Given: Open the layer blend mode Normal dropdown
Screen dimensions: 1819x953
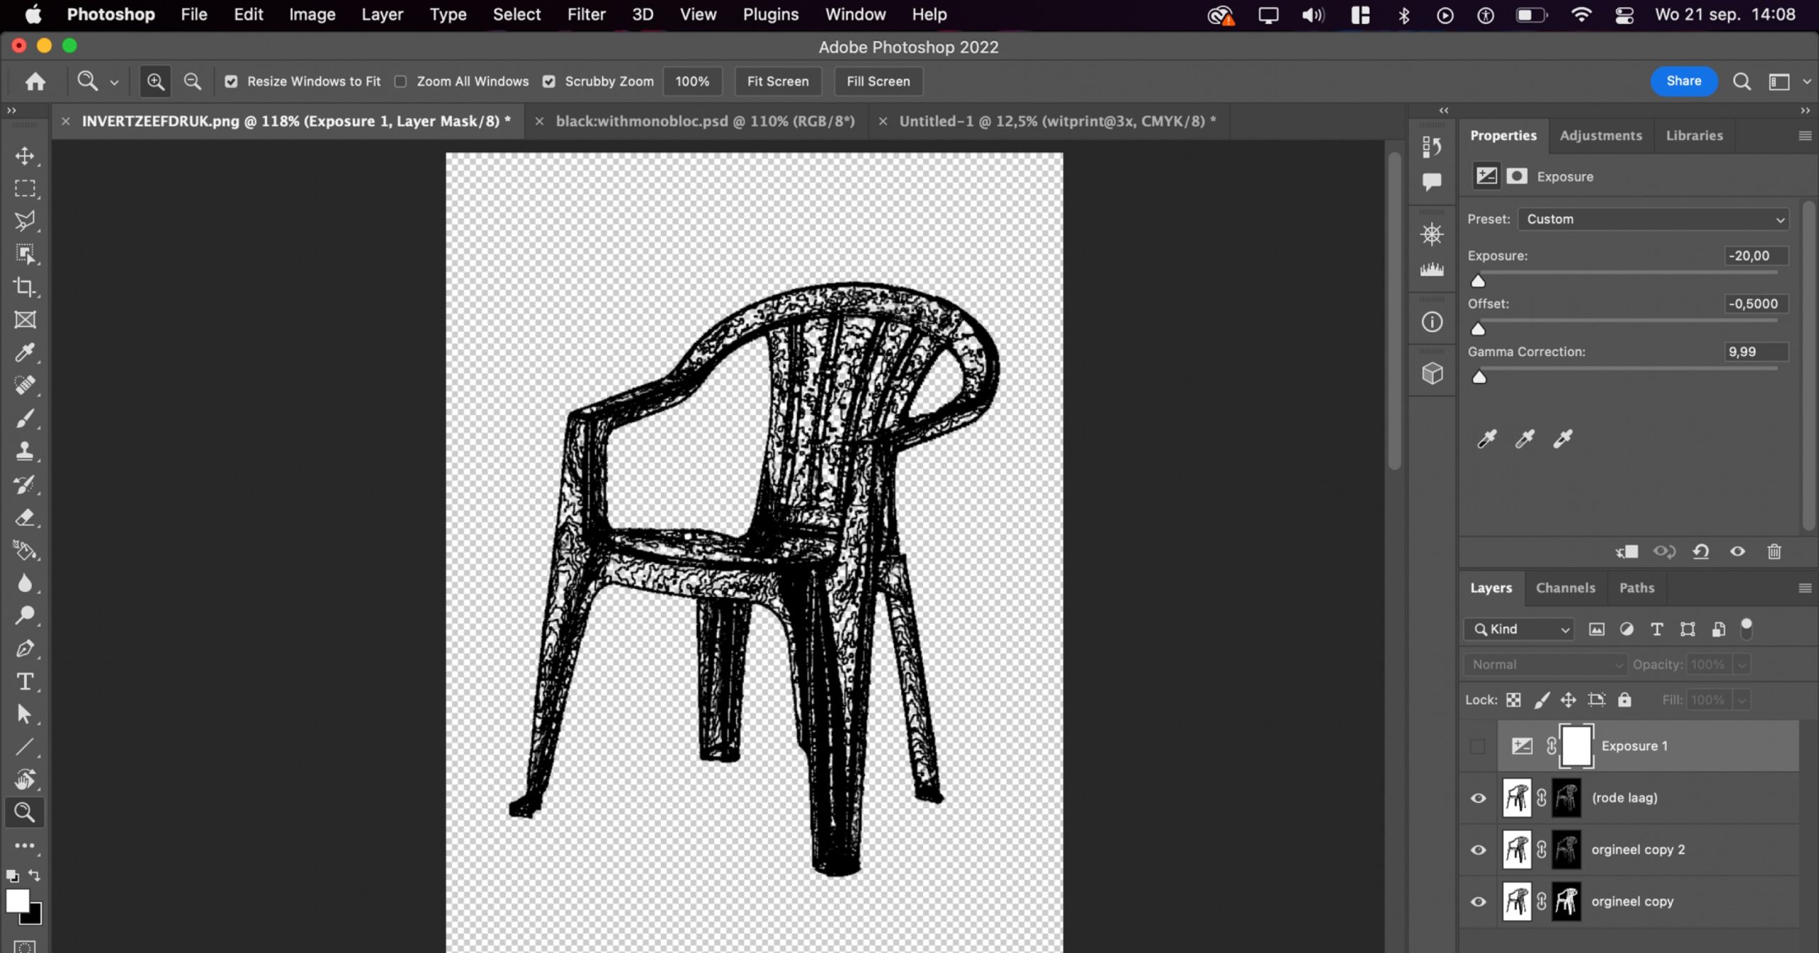Looking at the screenshot, I should pos(1545,664).
